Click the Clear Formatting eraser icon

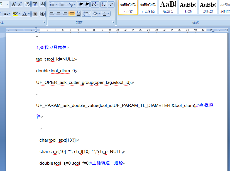point(27,4)
